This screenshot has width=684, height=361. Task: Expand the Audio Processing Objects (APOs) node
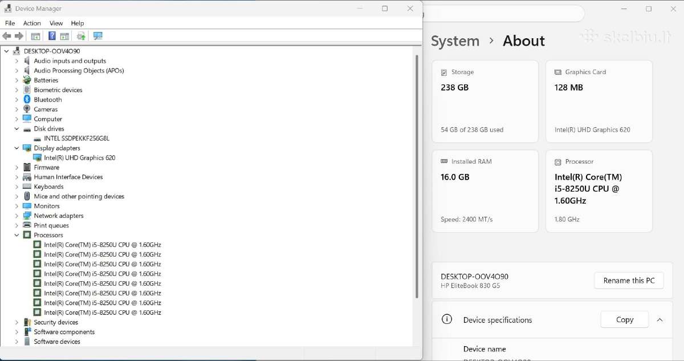[x=17, y=70]
